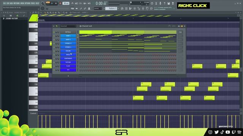Click the channel rack undo arrow icon

[x=57, y=26]
